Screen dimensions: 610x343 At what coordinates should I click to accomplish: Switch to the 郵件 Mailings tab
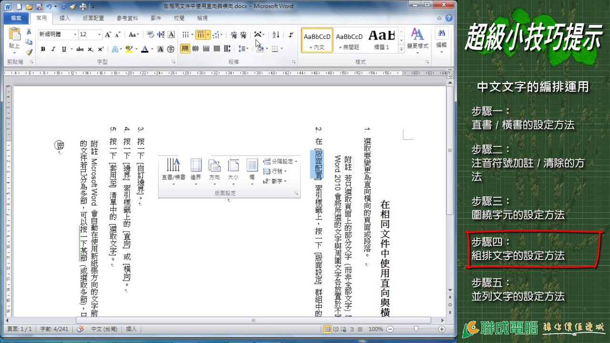pyautogui.click(x=155, y=18)
